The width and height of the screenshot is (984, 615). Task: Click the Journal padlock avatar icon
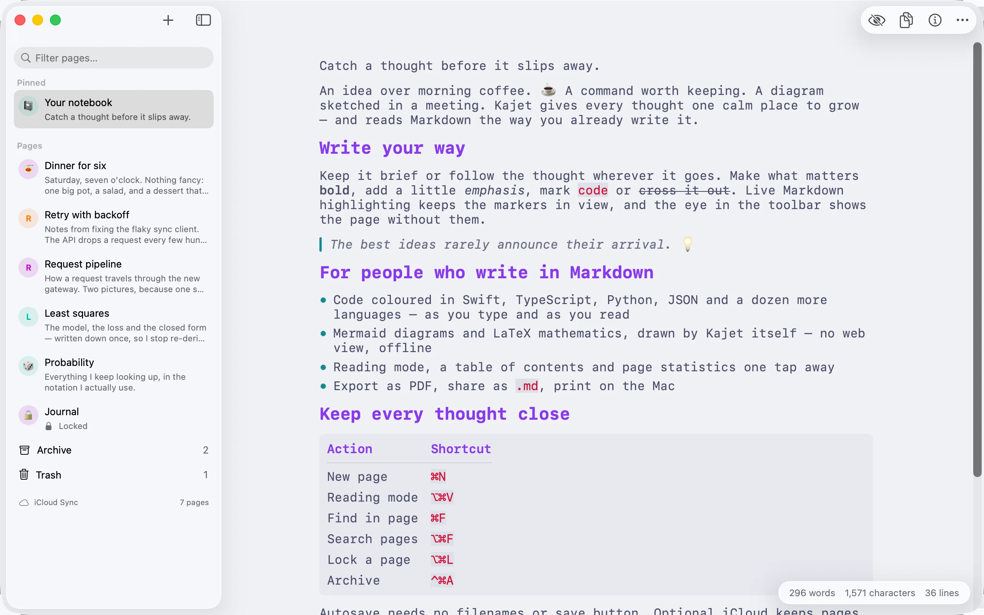coord(28,415)
